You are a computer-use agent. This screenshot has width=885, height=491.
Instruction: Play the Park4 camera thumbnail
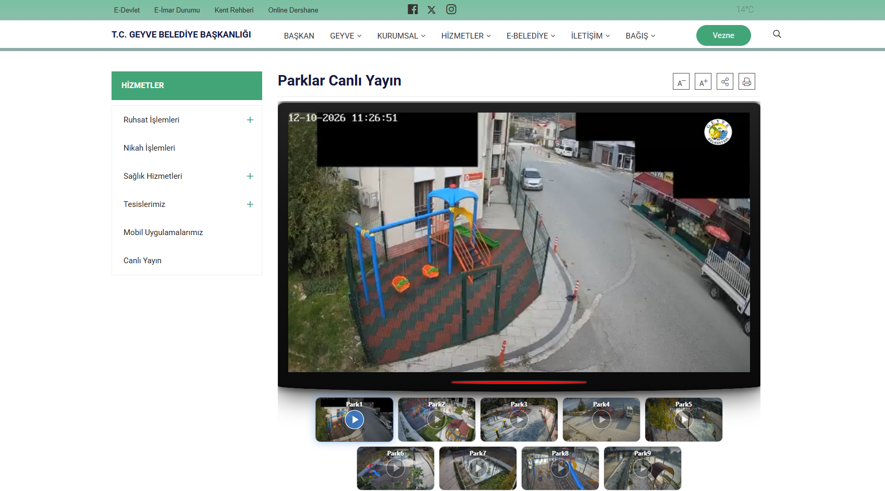(x=601, y=420)
